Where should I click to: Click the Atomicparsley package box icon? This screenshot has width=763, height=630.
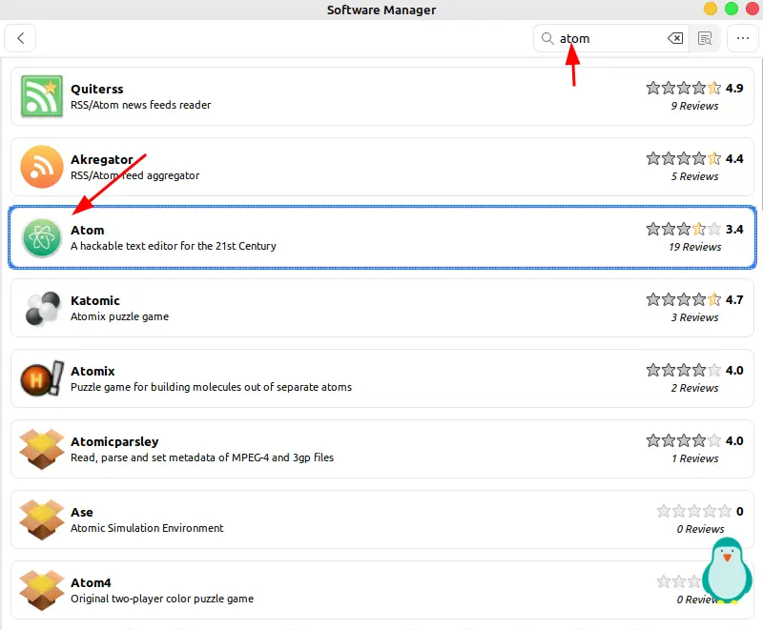tap(42, 449)
